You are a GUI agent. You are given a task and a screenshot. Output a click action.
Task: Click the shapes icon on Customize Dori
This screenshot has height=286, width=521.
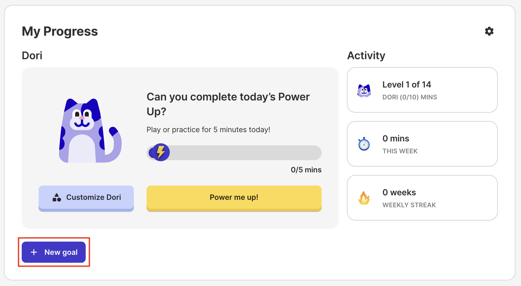(57, 197)
